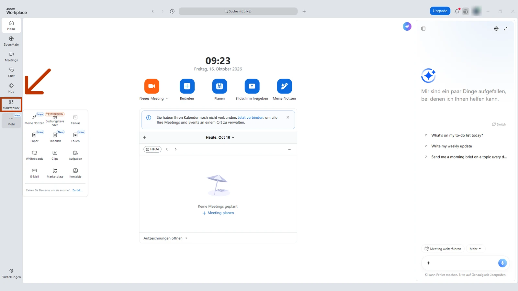The width and height of the screenshot is (518, 291).
Task: Go back with the top navigation arrow
Action: (152, 11)
